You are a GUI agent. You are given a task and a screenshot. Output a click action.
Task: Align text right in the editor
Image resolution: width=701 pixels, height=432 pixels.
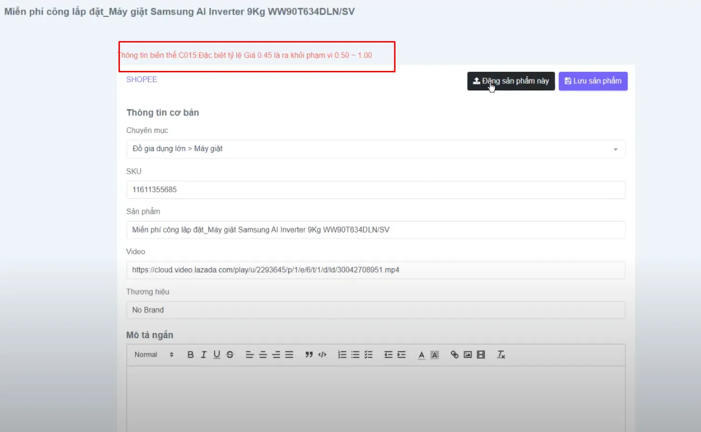pos(276,355)
